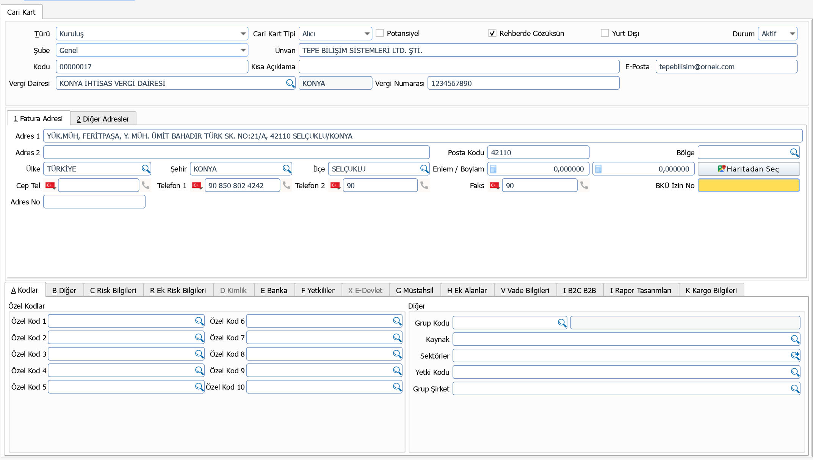This screenshot has height=460, width=813.
Task: Click the Sektörler add-search icon
Action: click(795, 356)
